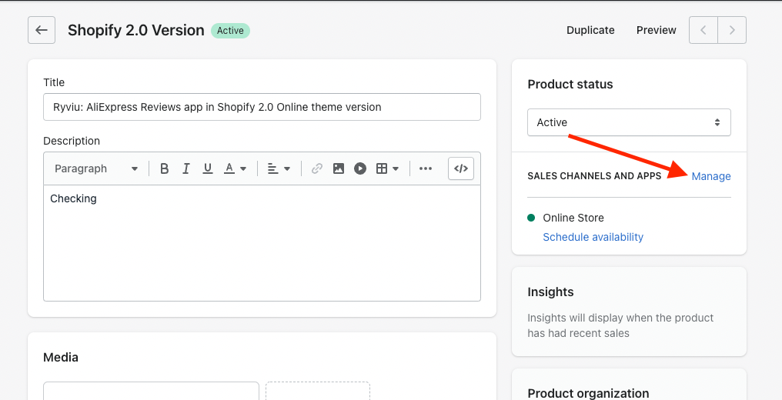The height and width of the screenshot is (400, 782).
Task: Insert an image into description
Action: pos(339,168)
